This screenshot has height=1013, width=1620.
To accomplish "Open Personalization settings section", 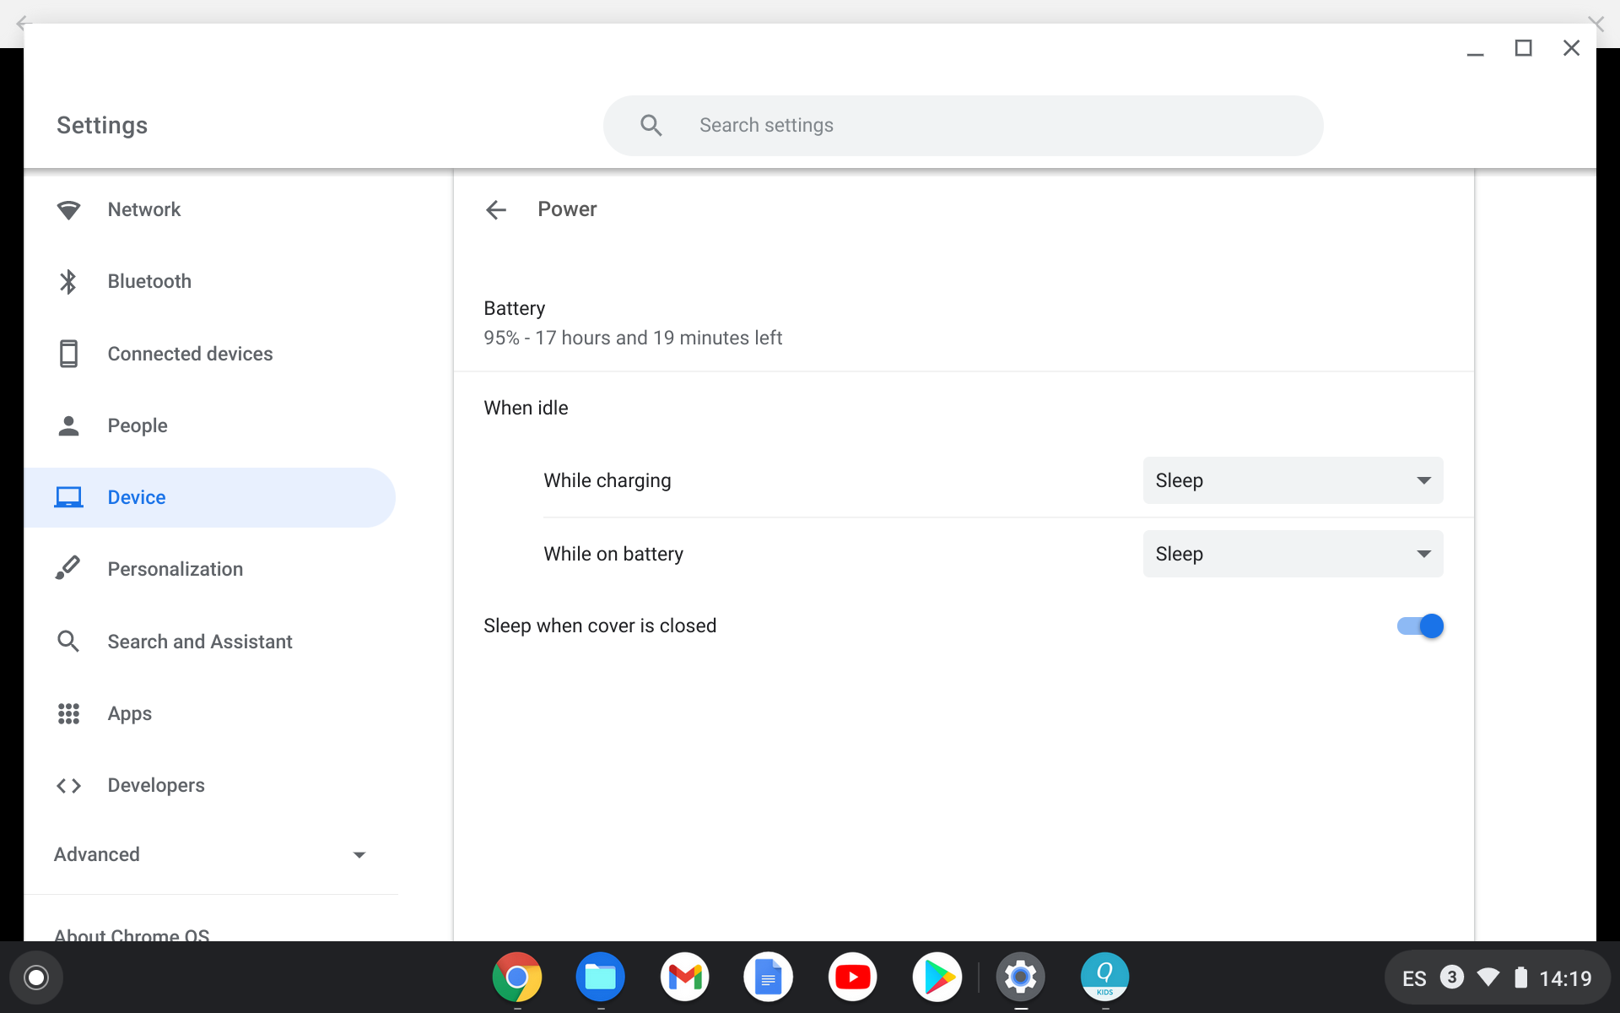I will click(211, 569).
